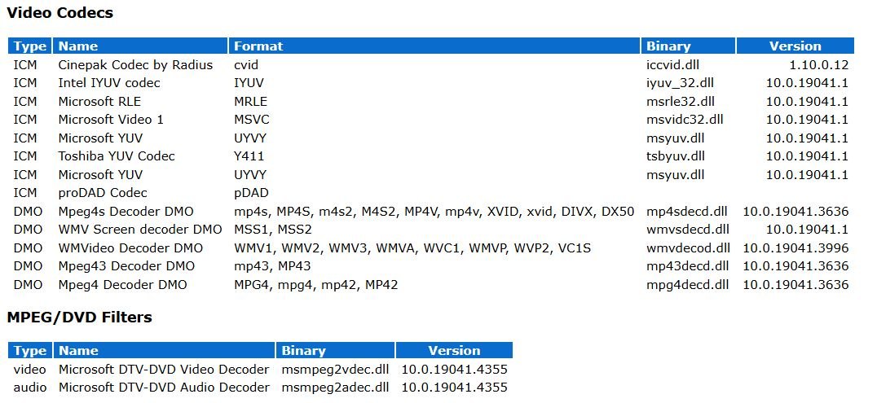Click the msmpeg2vdec.dll binary cell
Screen dimensions: 877x403
[x=335, y=370]
